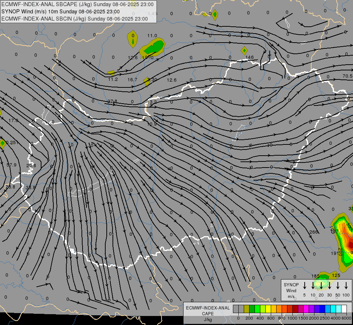Viewport: 353px width, 325px height.
Task: Click the 100 m/s wind arrow in legend
Action: tap(346, 285)
